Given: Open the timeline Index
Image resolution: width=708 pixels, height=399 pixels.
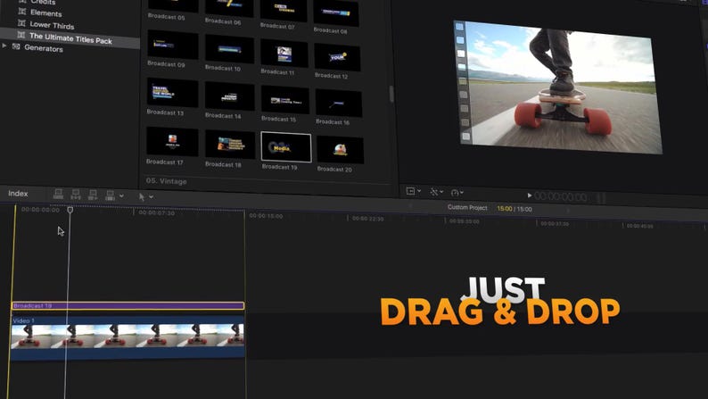Looking at the screenshot, I should click(18, 194).
